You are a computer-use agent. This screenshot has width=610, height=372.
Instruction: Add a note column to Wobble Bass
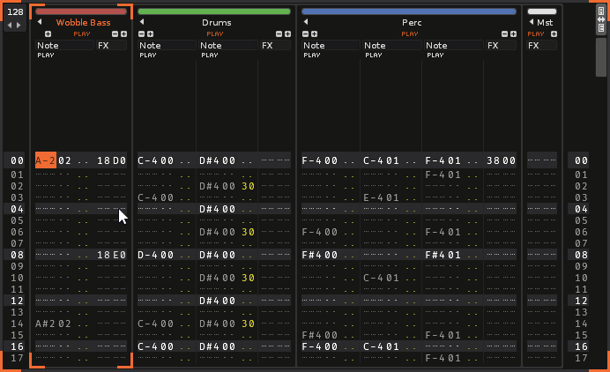tap(48, 33)
